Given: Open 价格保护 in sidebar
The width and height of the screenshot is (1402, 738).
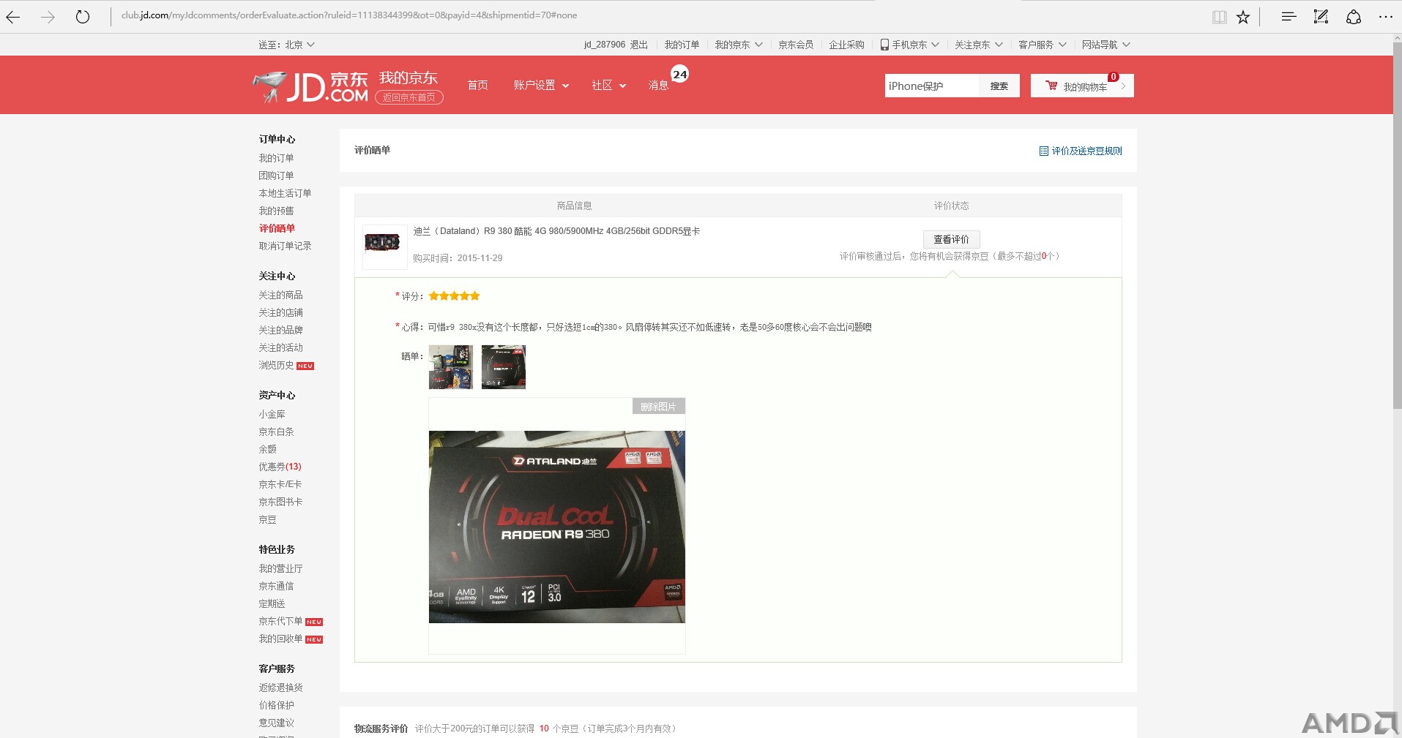Looking at the screenshot, I should click(x=276, y=705).
